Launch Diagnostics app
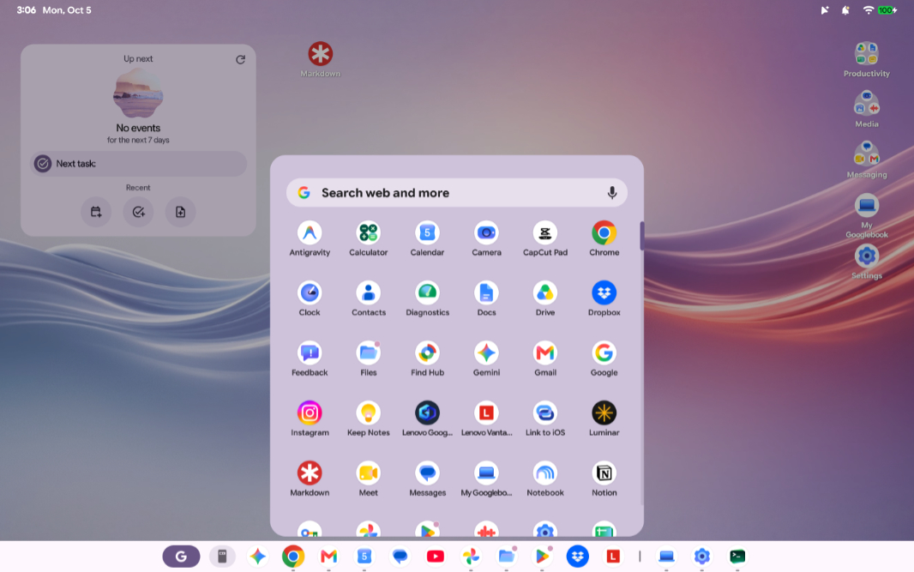914x572 pixels. point(427,292)
